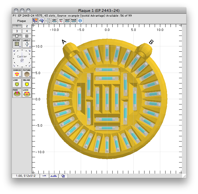The width and height of the screenshot is (198, 194).
Task: Toggle the FACE view button
Action: pyautogui.click(x=17, y=93)
